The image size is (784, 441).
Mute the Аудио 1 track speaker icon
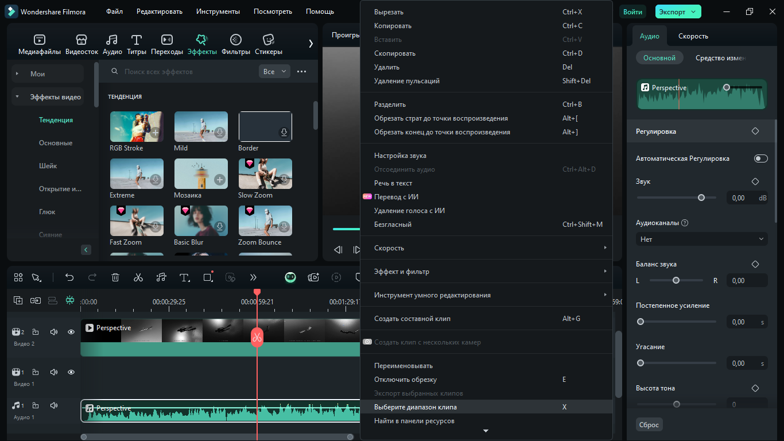coord(53,405)
